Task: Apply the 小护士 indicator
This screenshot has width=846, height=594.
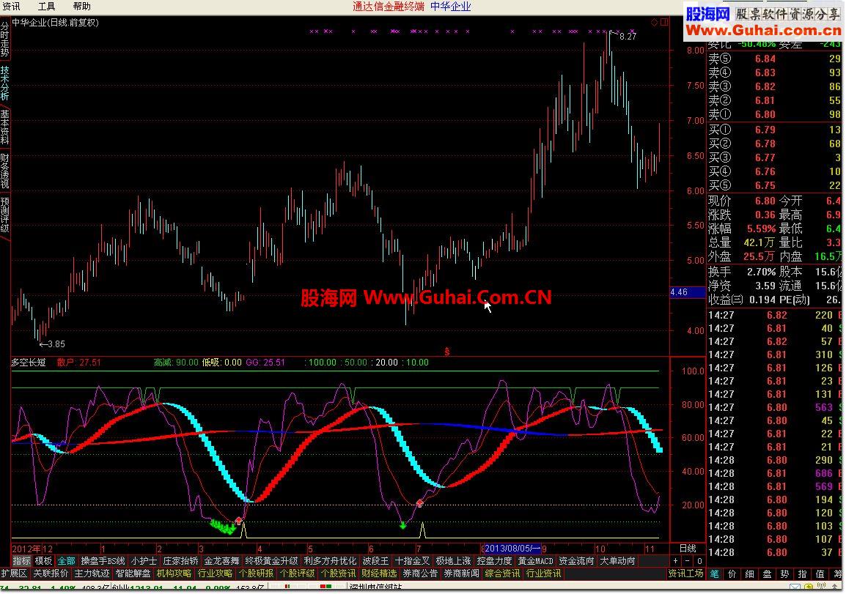Action: tap(144, 561)
